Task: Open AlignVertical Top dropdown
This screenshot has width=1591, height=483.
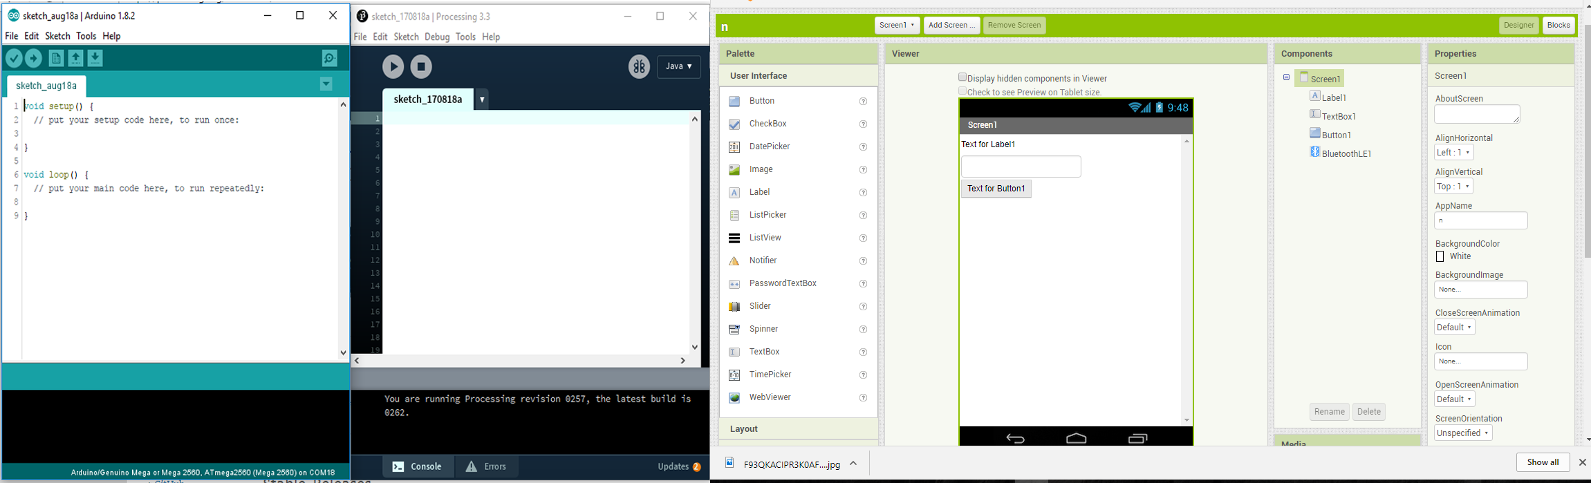Action: tap(1453, 187)
